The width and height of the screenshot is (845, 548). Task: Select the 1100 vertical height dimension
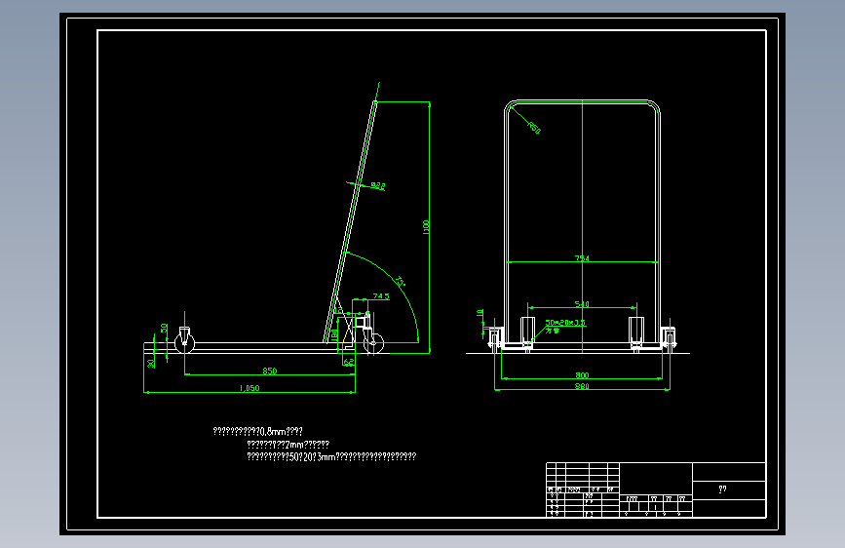coord(426,227)
